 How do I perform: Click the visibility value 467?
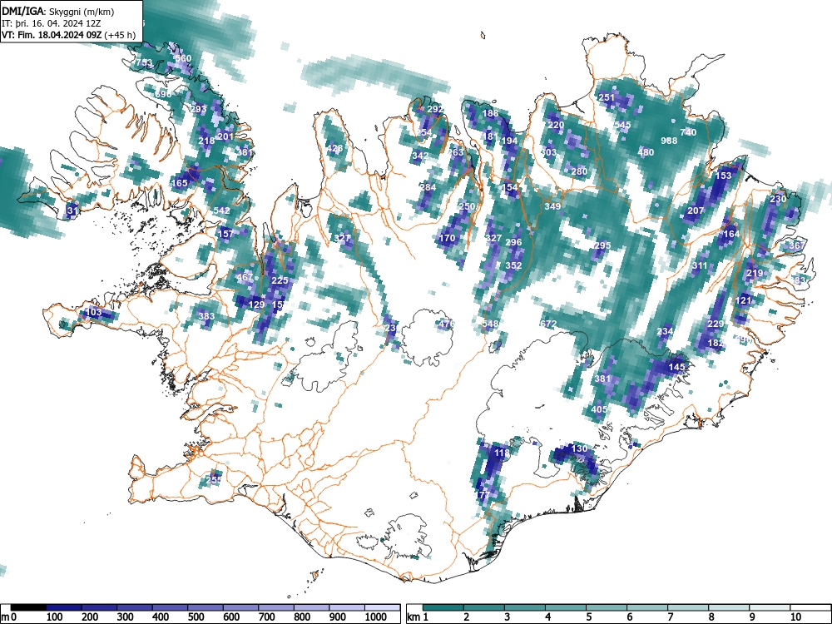click(x=245, y=277)
